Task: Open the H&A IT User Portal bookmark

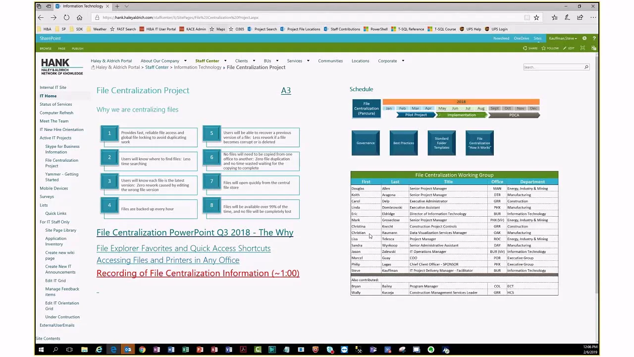Action: tap(158, 29)
